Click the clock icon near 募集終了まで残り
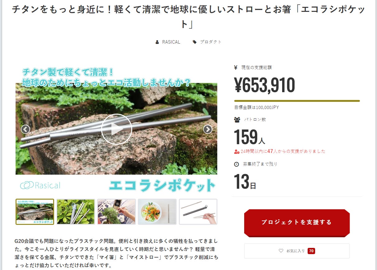This screenshot has width=377, height=270. [x=236, y=164]
